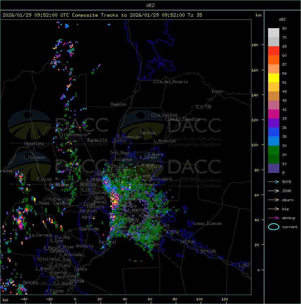Select the bright yellow 51-54 dBZ swatch
Screen dimensions: 301x304
pos(274,78)
